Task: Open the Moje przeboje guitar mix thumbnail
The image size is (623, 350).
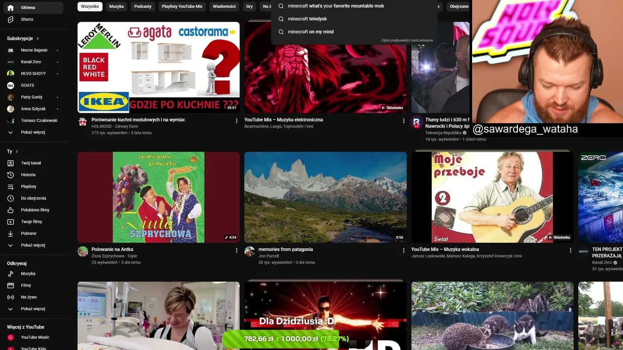Action: click(x=493, y=197)
